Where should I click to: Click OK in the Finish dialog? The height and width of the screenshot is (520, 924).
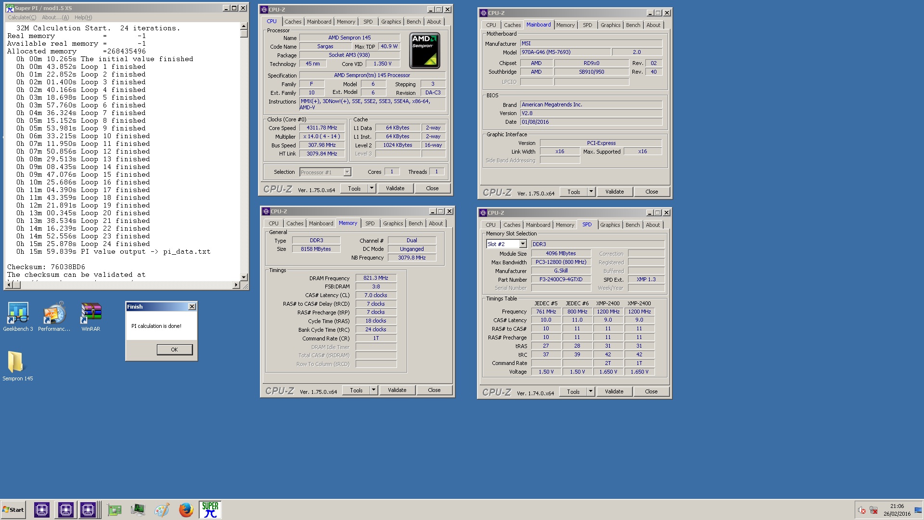pos(174,350)
